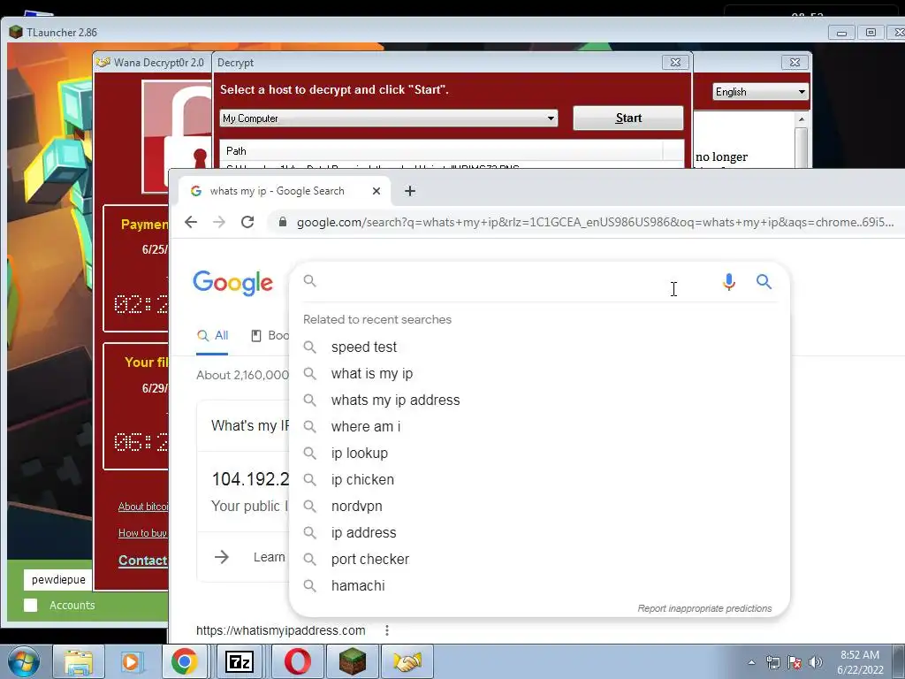905x679 pixels.
Task: Select the 'nordvpn' suggestion
Action: pyautogui.click(x=539, y=507)
